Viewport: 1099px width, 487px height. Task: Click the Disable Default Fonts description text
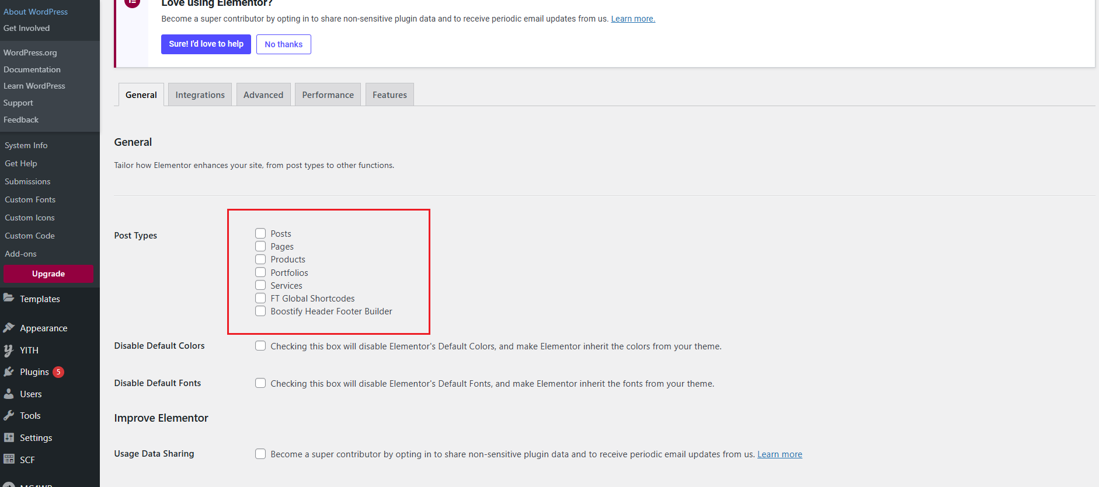tap(492, 384)
